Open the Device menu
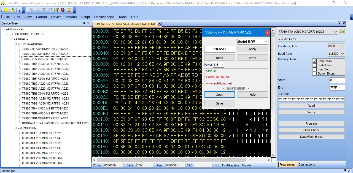 (56, 17)
